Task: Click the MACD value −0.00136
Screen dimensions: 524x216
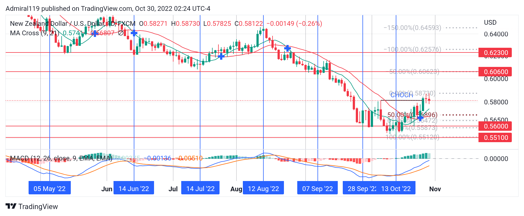Action: coord(157,158)
